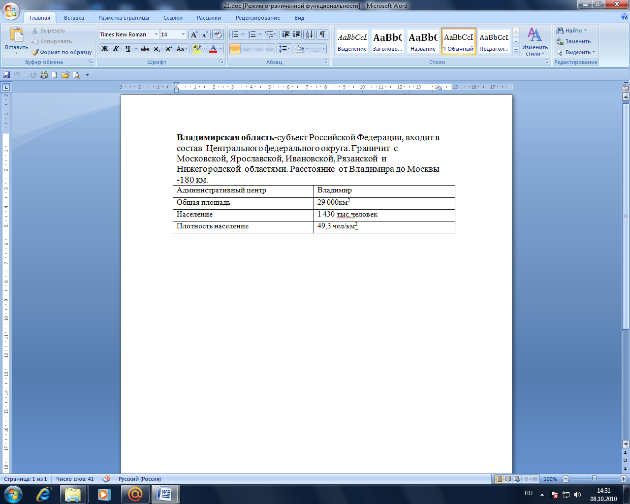Click the font color red A button
This screenshot has height=504, width=630.
click(x=213, y=49)
